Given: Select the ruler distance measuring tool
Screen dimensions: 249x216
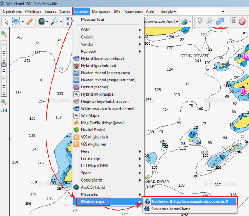Looking at the screenshot, I should click(29, 22).
